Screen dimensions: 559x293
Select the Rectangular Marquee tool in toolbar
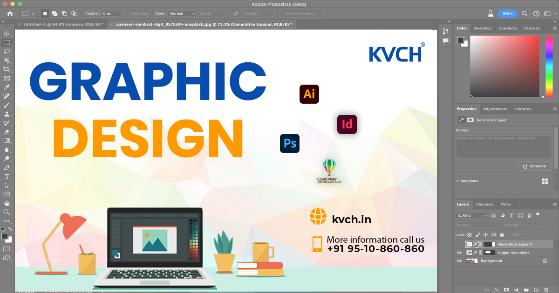coord(7,43)
